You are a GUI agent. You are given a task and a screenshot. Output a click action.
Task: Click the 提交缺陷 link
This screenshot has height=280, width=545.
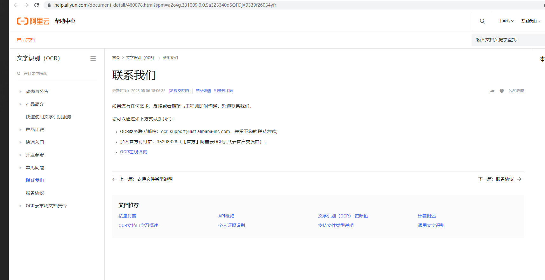[181, 91]
